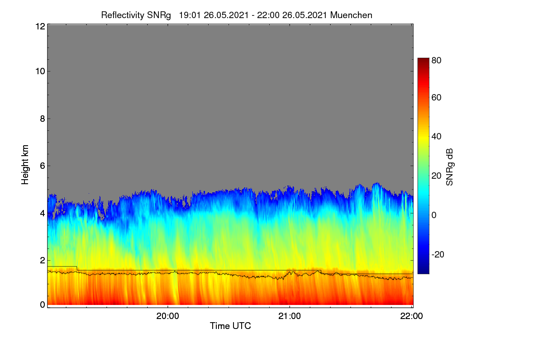Image resolution: width=543 pixels, height=362 pixels.
Task: Click the 4 height tick label
Action: tap(42, 213)
